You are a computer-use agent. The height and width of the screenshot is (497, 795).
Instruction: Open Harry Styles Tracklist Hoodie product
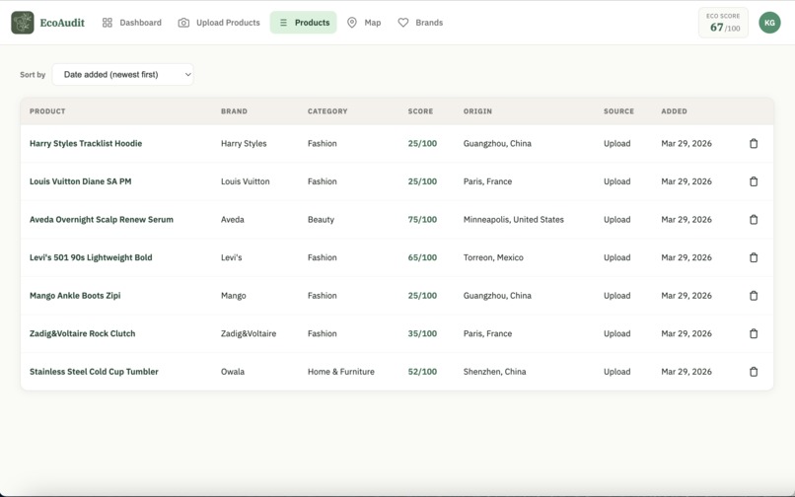pos(86,144)
